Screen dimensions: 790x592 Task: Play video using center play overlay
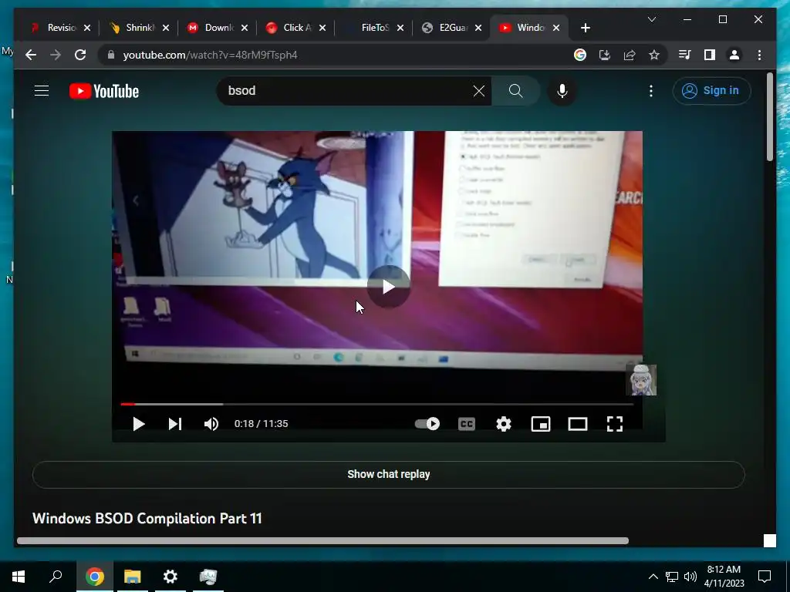(388, 287)
